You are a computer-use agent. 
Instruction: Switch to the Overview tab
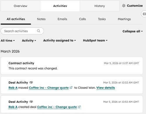tap(20, 6)
